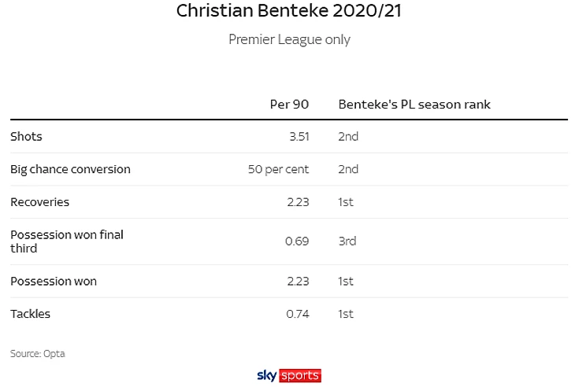Click the Shots row label
This screenshot has height=387, width=575.
26,136
